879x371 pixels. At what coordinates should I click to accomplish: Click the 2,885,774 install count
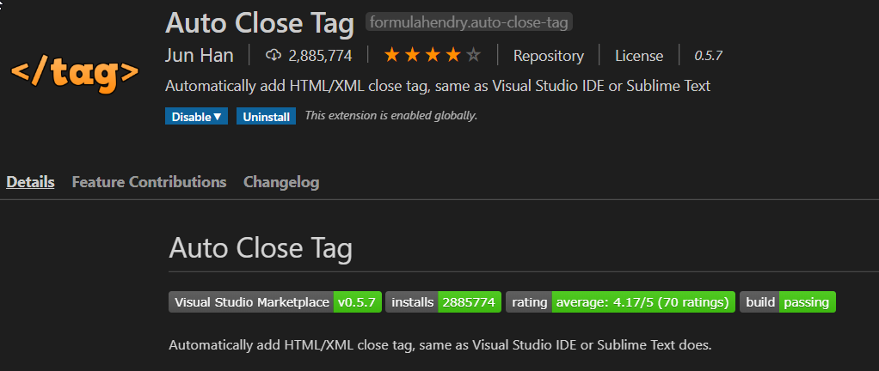point(320,56)
